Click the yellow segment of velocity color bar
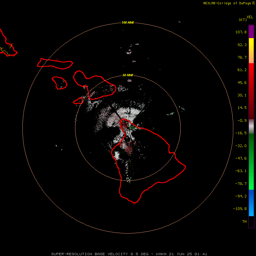This screenshot has height=256, width=256. pyautogui.click(x=251, y=51)
